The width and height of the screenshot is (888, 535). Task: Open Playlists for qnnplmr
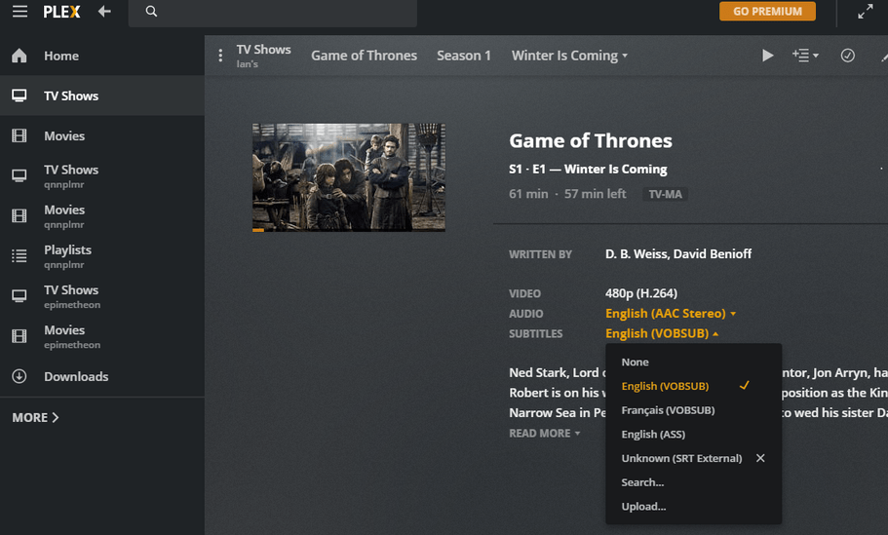point(102,256)
